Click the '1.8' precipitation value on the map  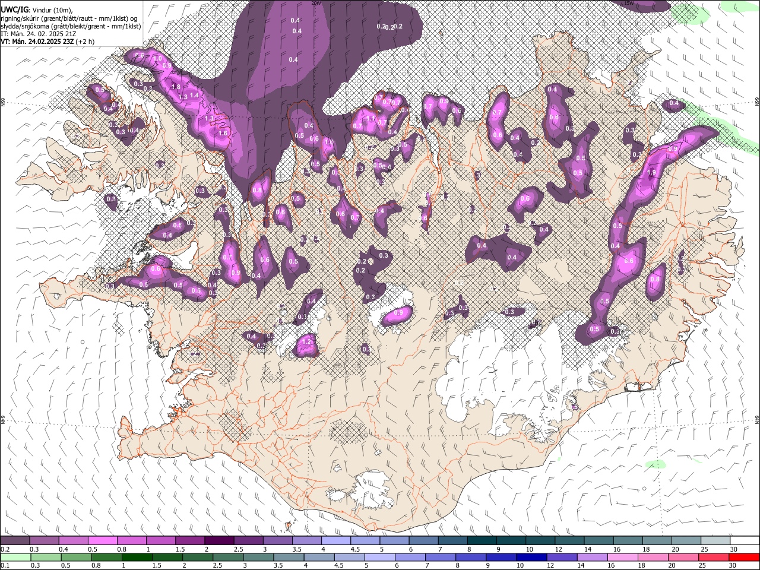click(x=176, y=87)
